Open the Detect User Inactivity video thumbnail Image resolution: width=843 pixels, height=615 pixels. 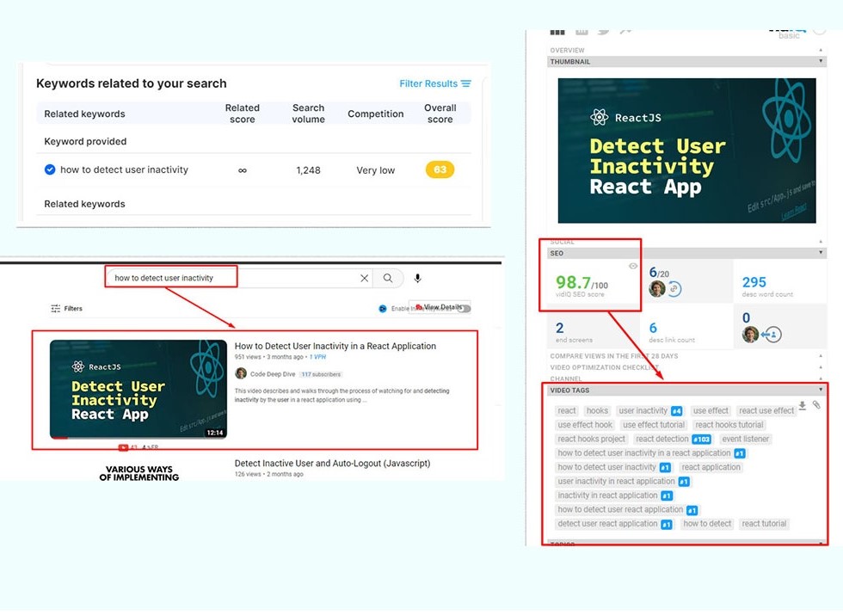tap(138, 389)
